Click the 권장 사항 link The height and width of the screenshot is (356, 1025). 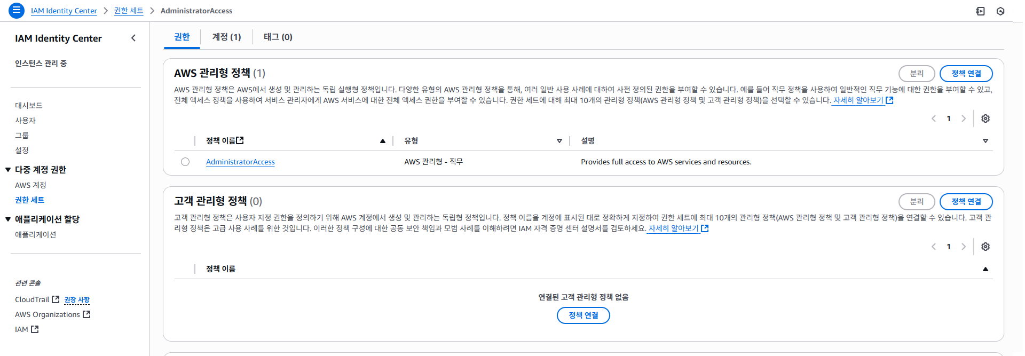pyautogui.click(x=77, y=300)
